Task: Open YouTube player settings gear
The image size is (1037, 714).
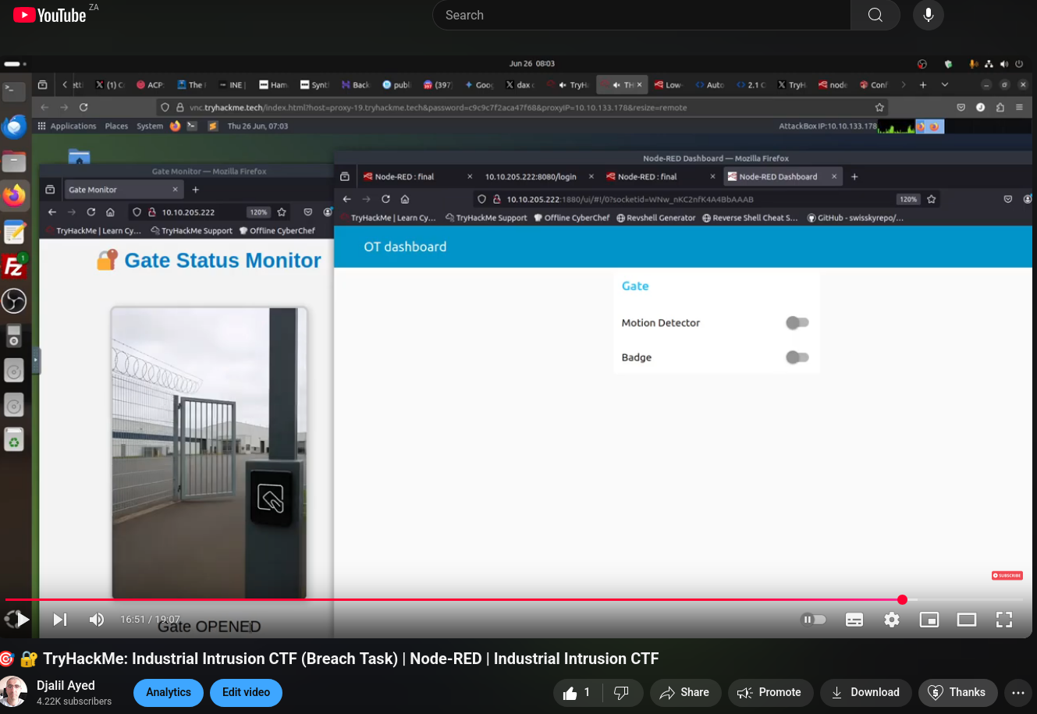Action: 892,620
